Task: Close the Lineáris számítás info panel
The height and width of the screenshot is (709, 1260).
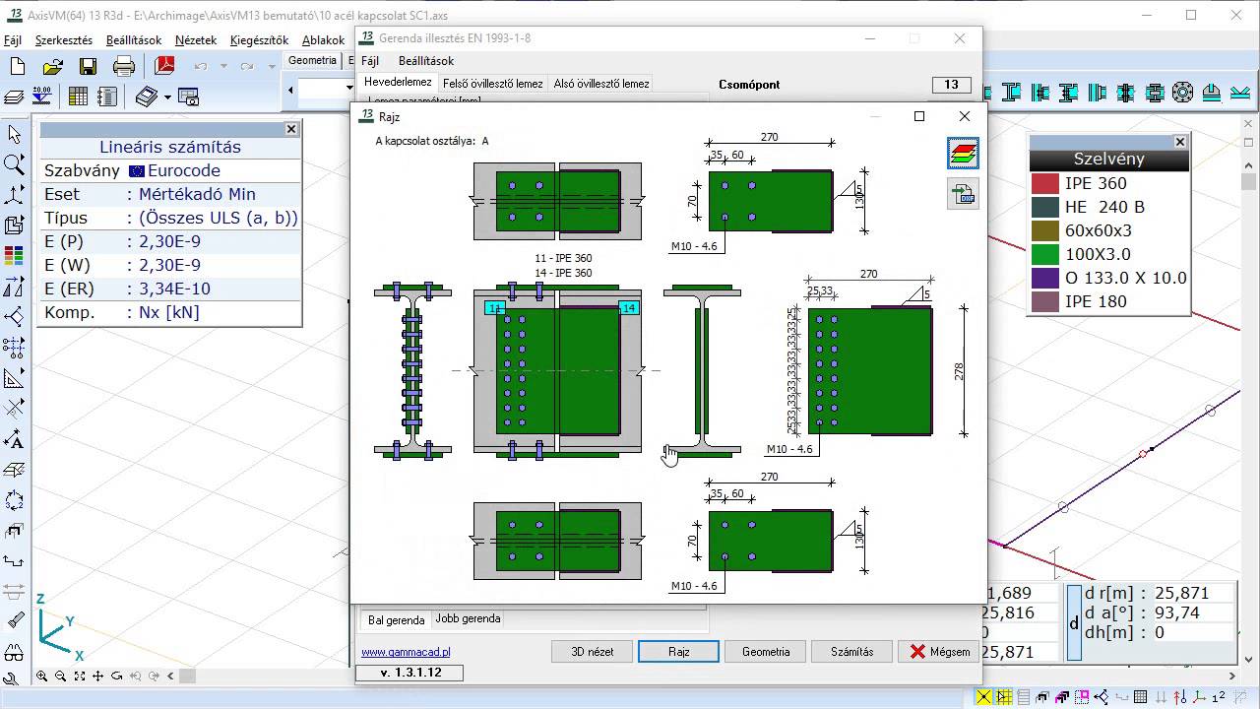Action: 291,129
